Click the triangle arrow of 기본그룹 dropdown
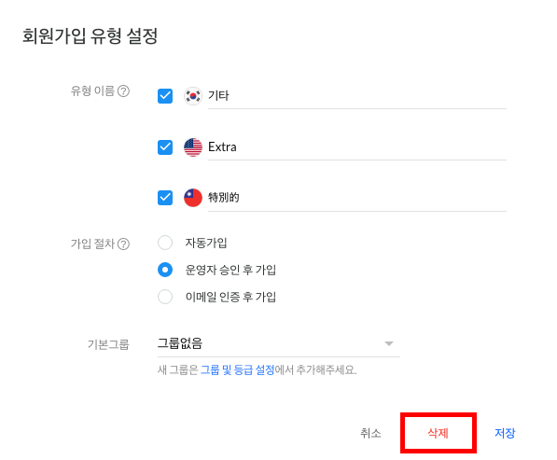The width and height of the screenshot is (557, 460). click(x=389, y=343)
